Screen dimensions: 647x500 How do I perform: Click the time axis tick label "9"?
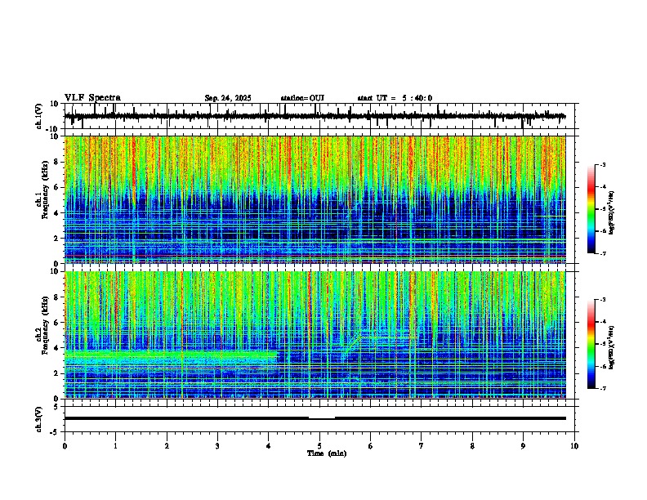[x=523, y=446]
